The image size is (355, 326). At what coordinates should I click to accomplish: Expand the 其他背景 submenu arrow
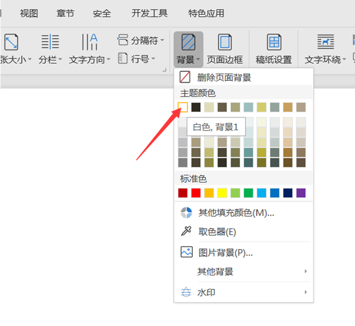click(x=306, y=271)
